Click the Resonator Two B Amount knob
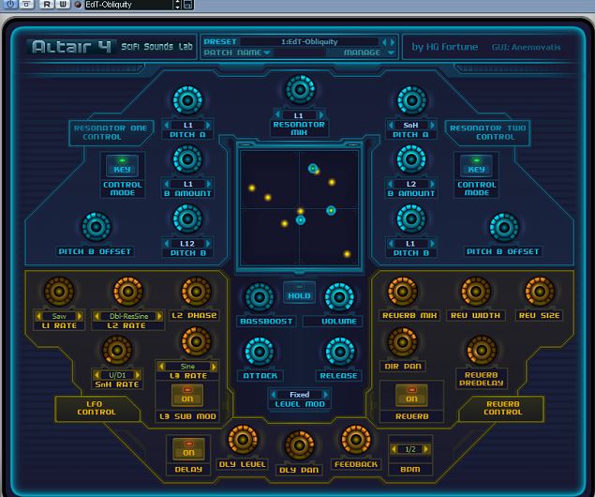Screen dimensions: 595x497 pos(411,159)
